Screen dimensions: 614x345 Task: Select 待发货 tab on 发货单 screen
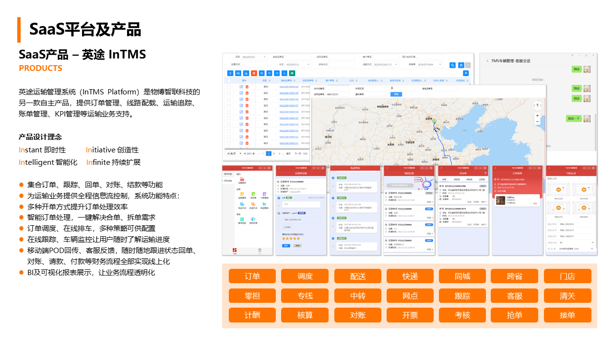point(457,179)
